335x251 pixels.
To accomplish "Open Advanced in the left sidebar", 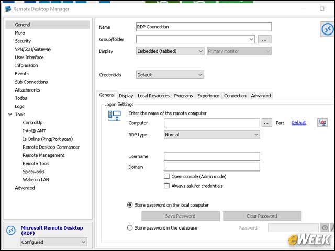I will point(25,188).
